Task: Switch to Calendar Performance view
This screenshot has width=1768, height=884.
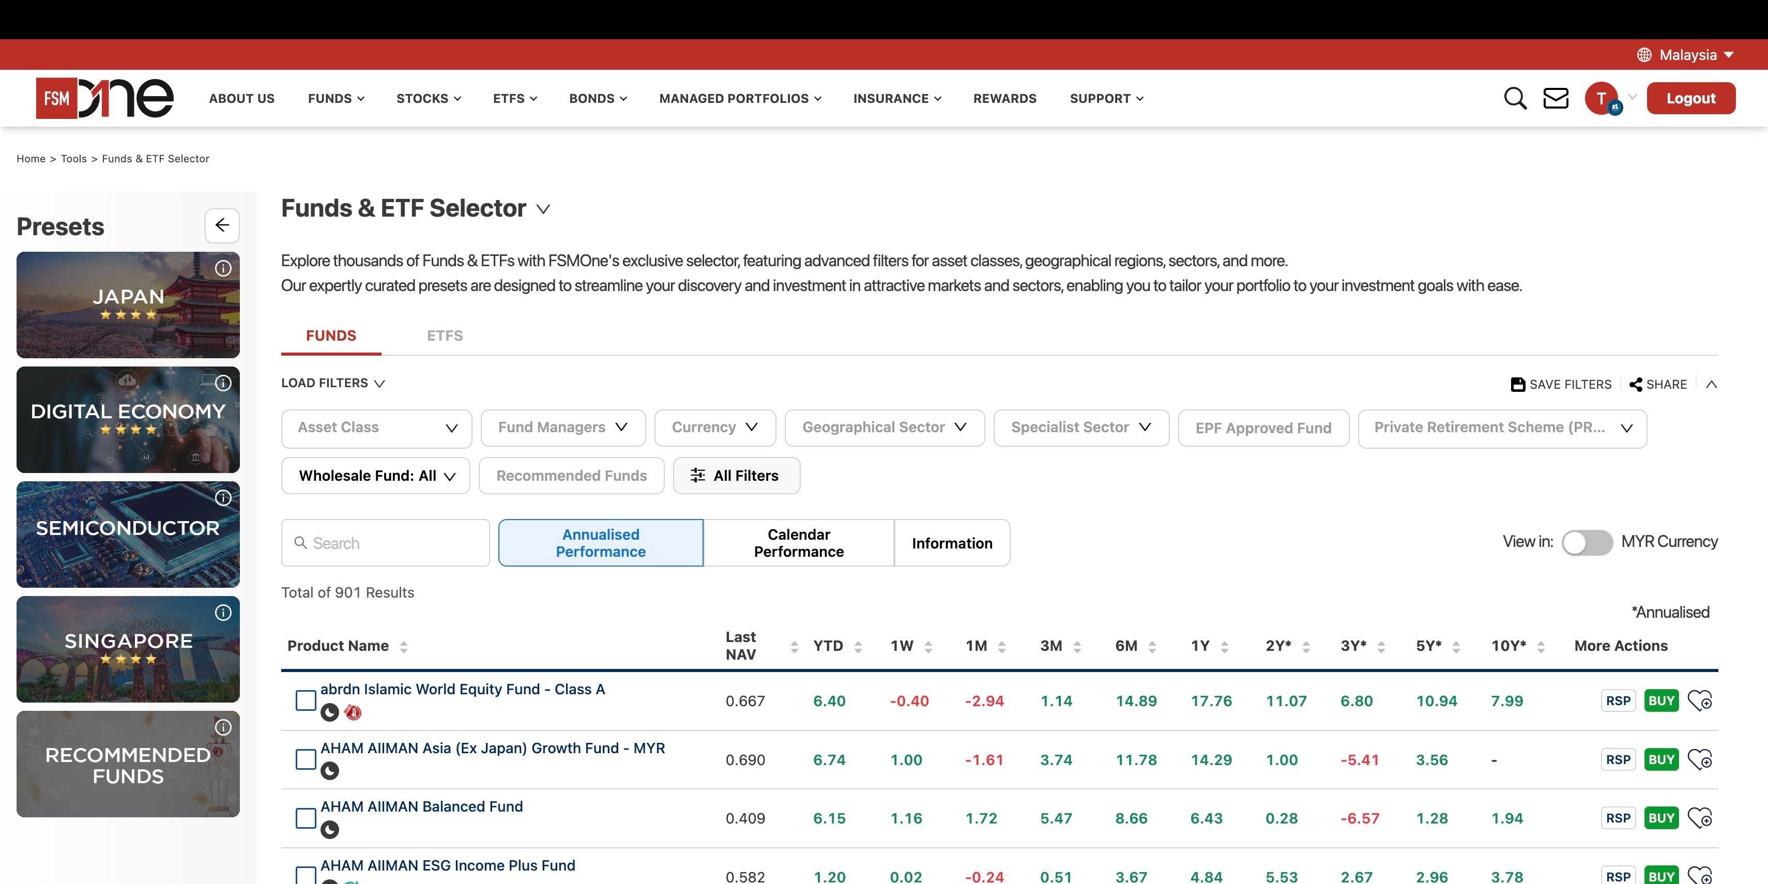Action: coord(798,542)
